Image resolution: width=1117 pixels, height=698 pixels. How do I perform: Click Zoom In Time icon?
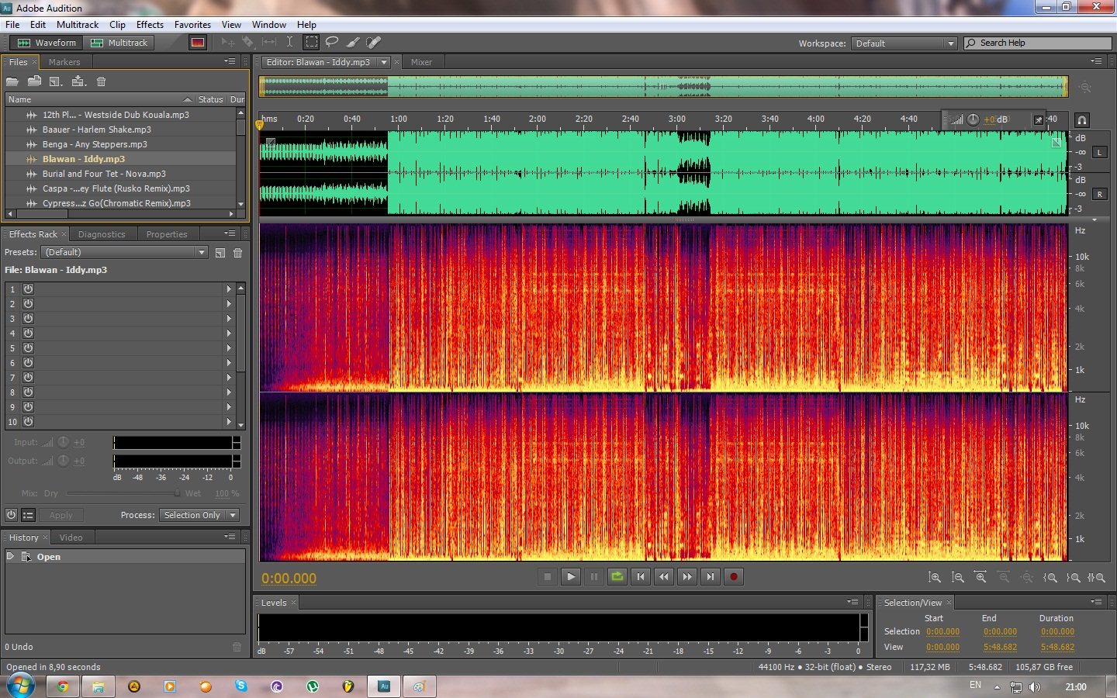981,578
